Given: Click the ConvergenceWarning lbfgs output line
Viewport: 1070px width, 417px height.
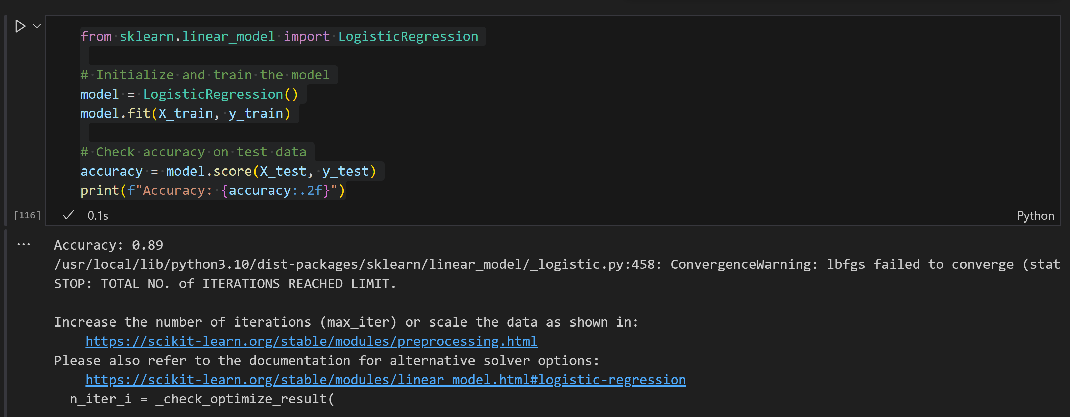Looking at the screenshot, I should pyautogui.click(x=557, y=264).
